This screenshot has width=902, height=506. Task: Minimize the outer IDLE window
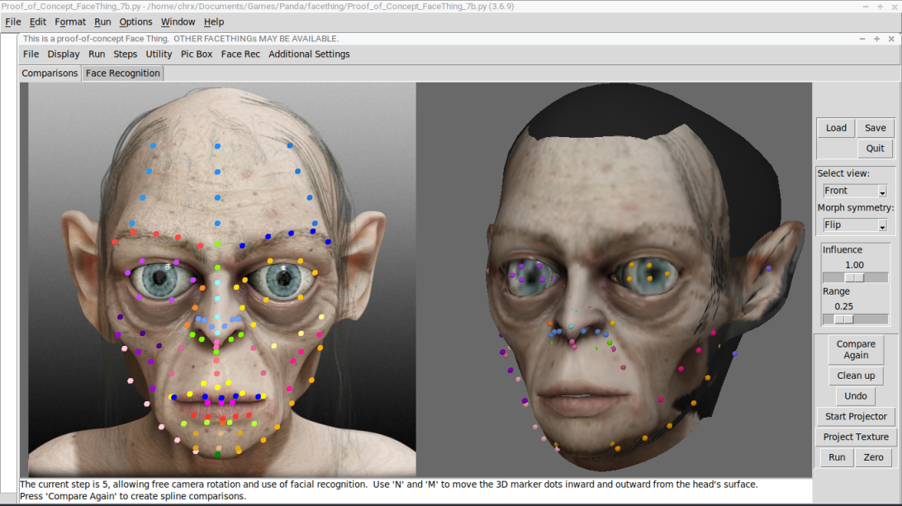click(x=865, y=7)
